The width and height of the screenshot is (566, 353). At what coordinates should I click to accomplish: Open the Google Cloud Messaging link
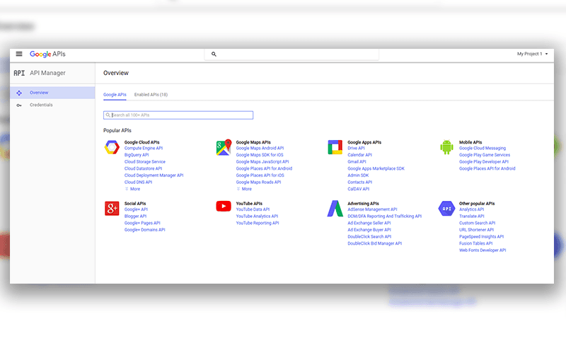(x=483, y=149)
